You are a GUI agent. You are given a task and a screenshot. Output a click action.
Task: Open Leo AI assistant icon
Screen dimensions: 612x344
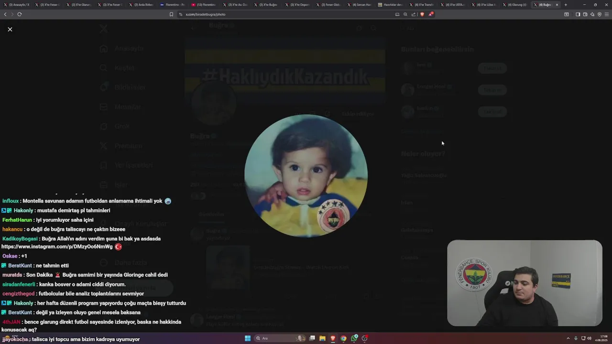point(592,14)
